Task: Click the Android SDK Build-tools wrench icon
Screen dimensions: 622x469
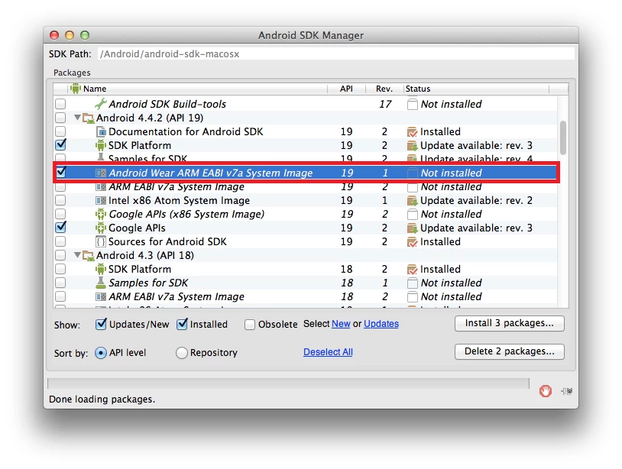Action: click(x=101, y=104)
